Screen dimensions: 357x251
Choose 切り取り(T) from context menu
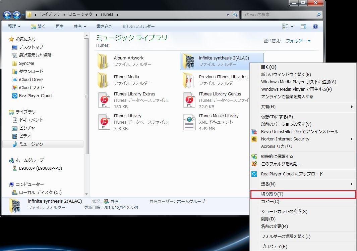(x=303, y=195)
